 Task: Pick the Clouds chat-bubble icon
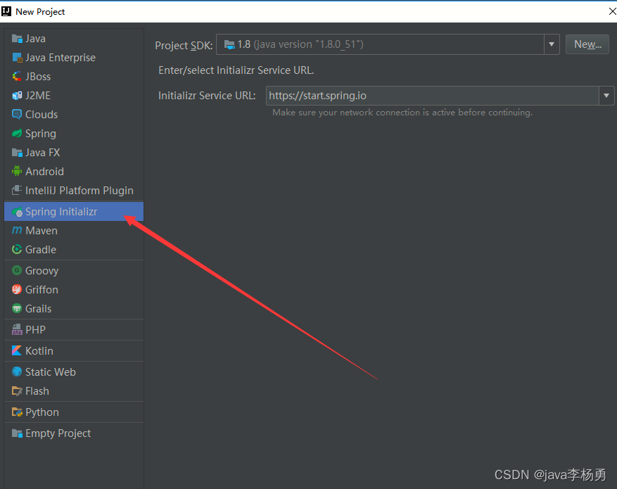(17, 115)
